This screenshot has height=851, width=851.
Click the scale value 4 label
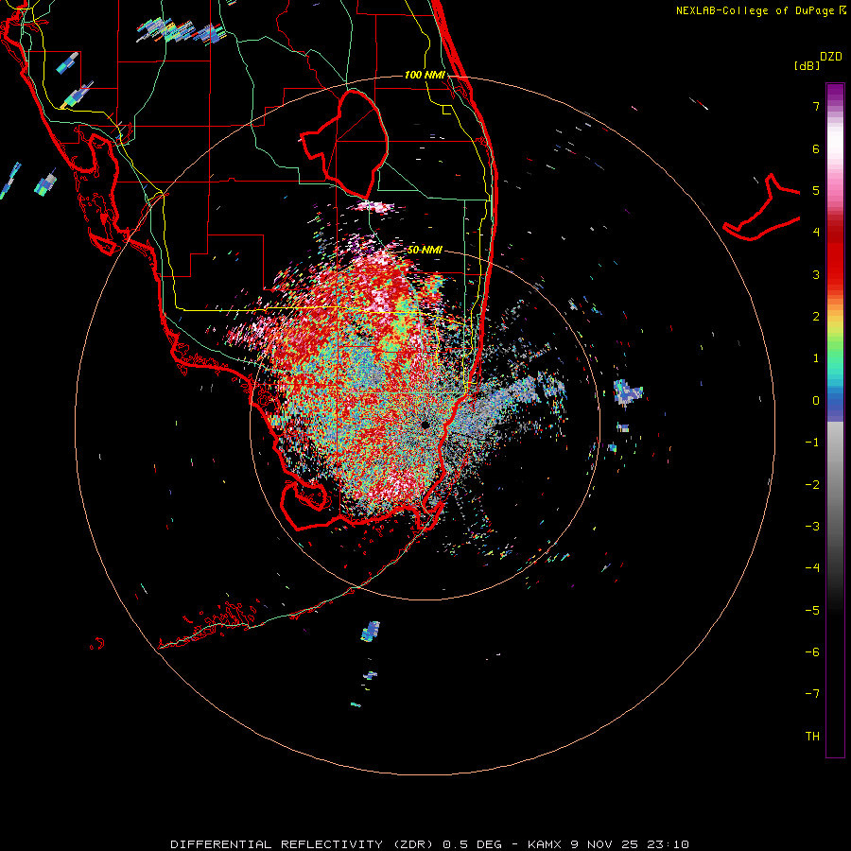click(x=816, y=233)
